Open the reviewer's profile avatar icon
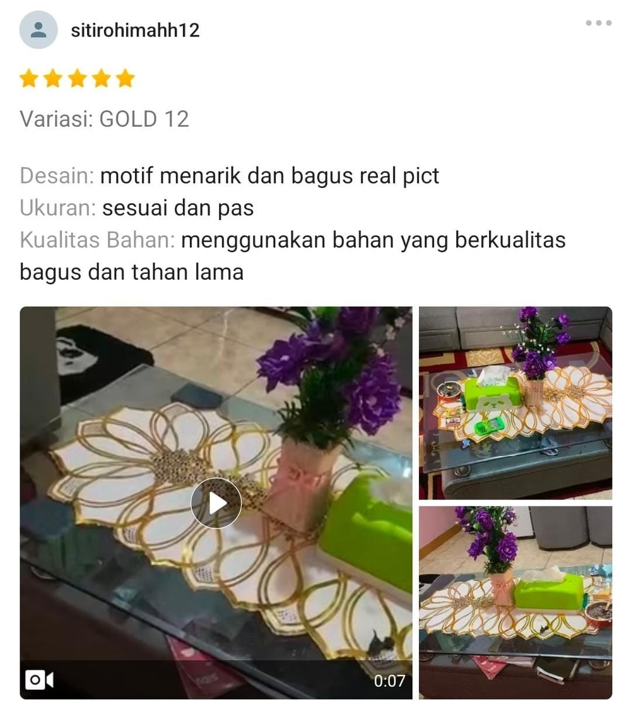Image resolution: width=631 pixels, height=707 pixels. [x=38, y=30]
